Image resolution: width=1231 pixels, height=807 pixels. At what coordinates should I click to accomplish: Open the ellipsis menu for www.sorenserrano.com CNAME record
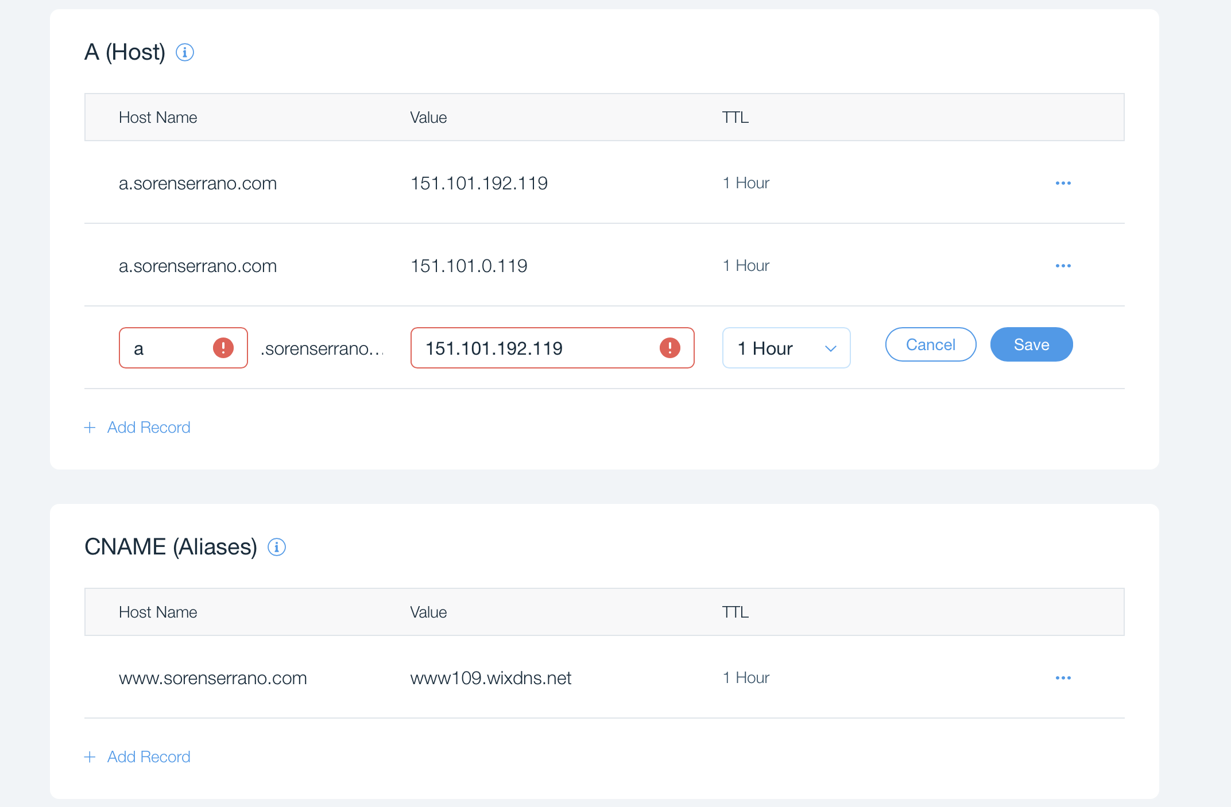(1063, 678)
